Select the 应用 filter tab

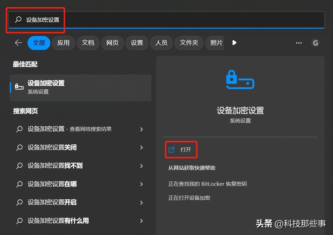click(64, 43)
